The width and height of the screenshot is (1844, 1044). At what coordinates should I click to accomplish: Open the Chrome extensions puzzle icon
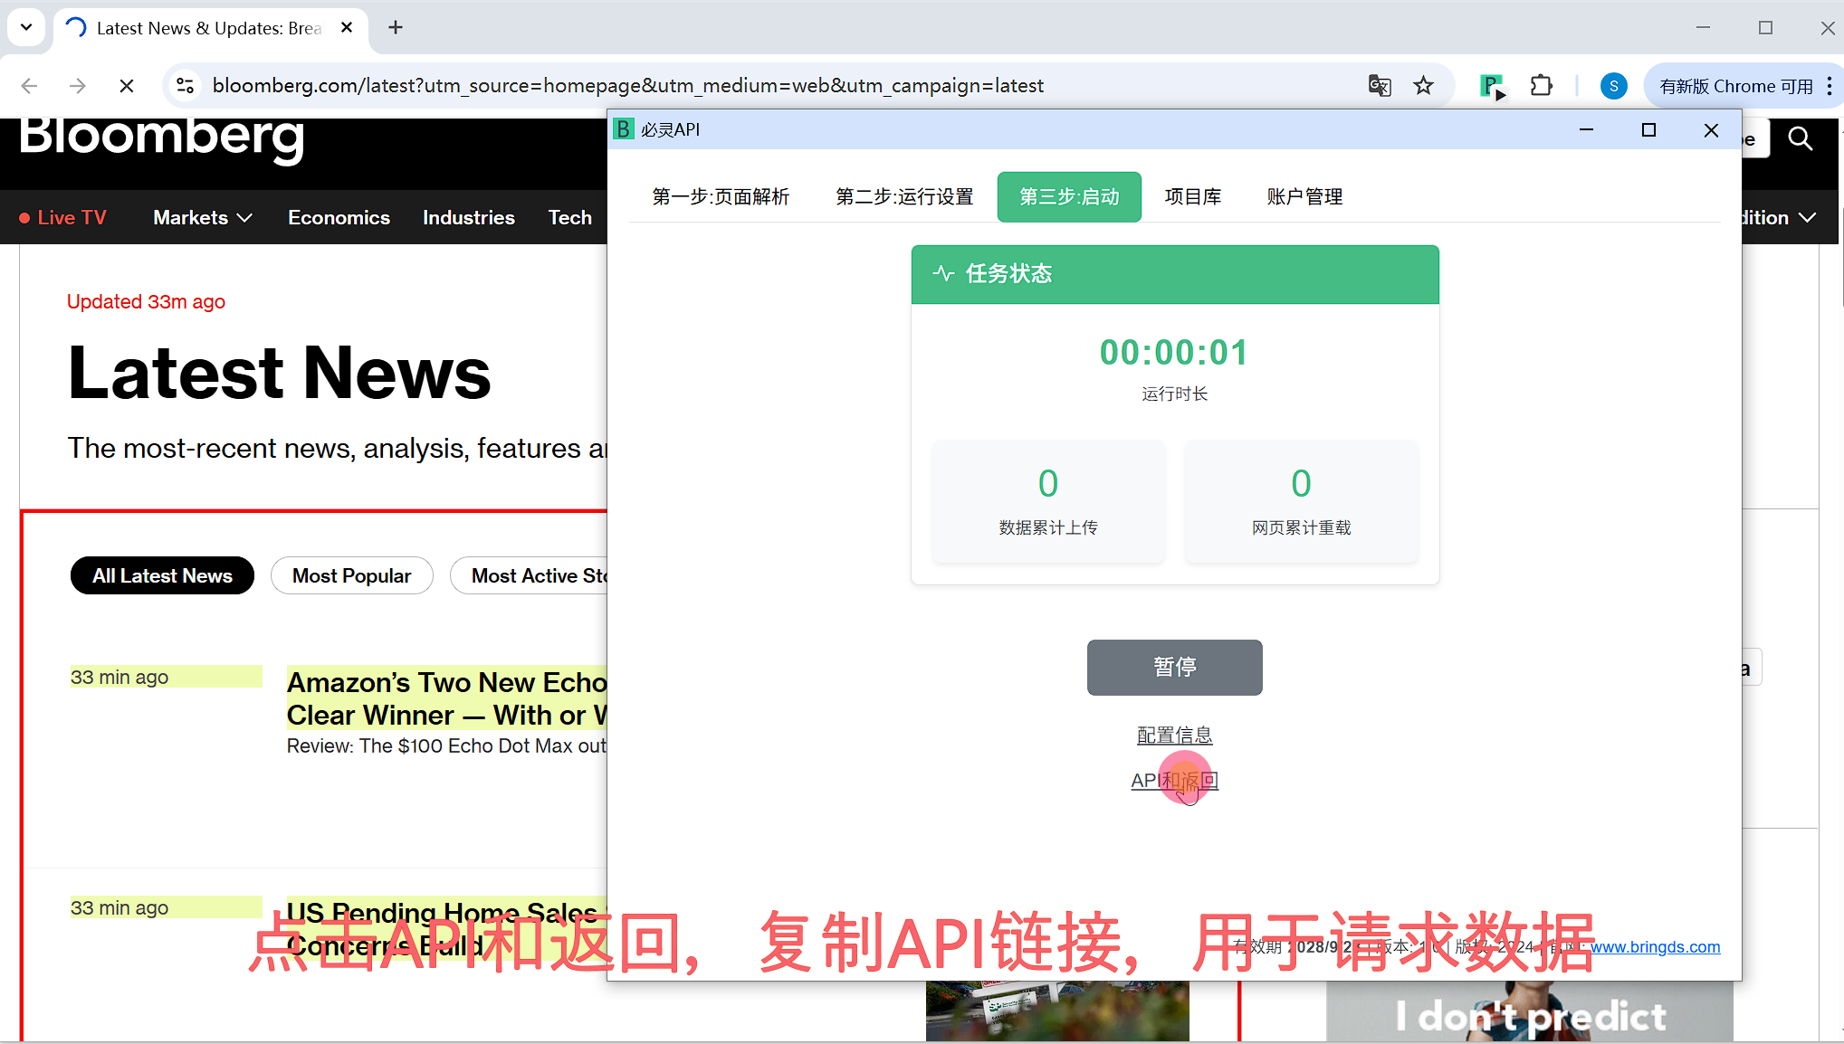pyautogui.click(x=1541, y=86)
